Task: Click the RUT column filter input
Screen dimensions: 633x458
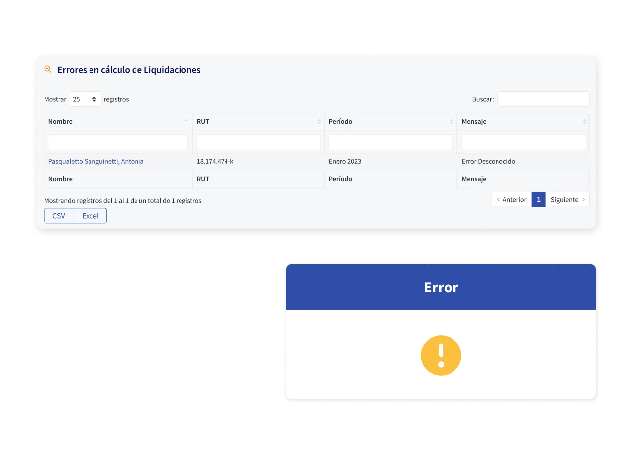Action: coord(259,142)
